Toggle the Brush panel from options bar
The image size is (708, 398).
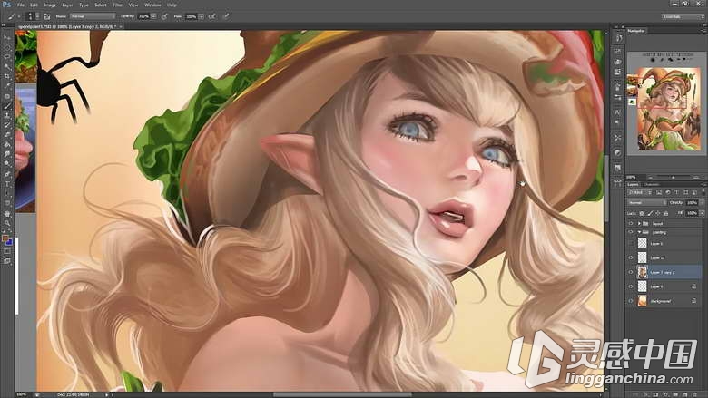click(x=46, y=16)
